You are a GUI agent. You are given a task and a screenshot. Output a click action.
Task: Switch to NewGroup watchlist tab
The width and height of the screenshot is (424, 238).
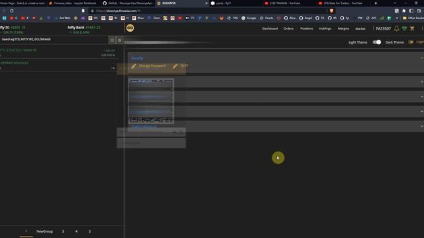(44, 231)
